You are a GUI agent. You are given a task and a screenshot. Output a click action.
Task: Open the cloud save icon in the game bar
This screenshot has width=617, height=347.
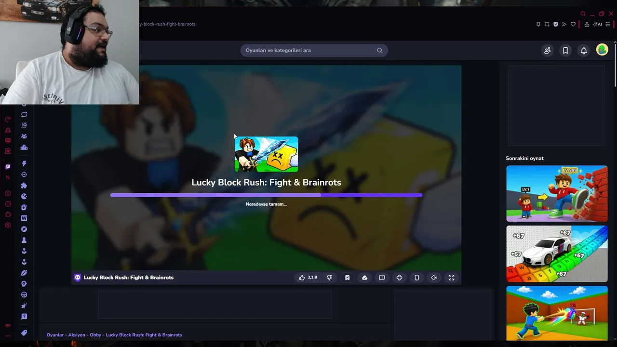point(364,278)
